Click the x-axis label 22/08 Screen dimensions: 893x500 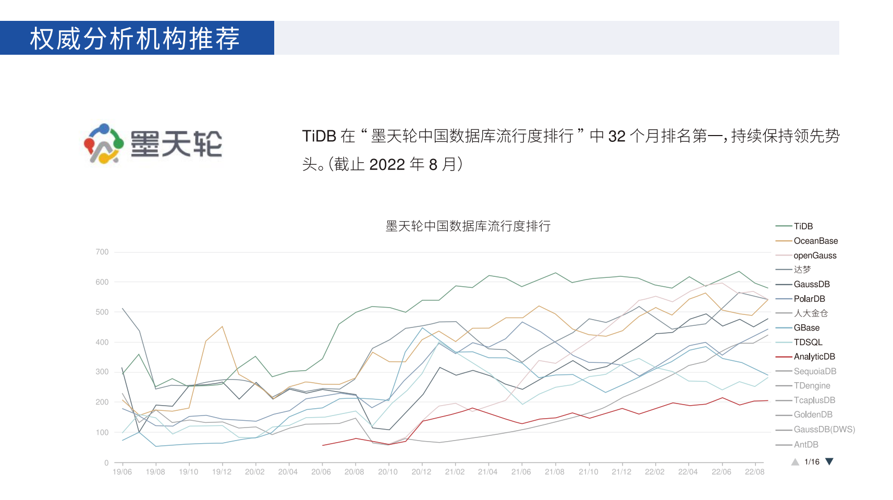click(755, 472)
